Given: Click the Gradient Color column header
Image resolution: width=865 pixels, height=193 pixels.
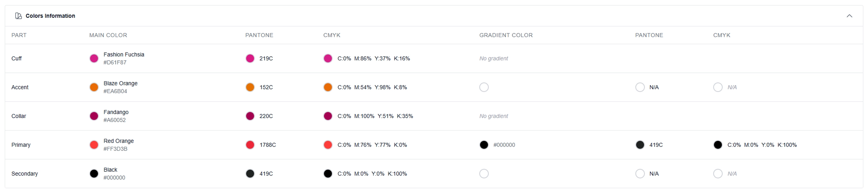Looking at the screenshot, I should click(x=506, y=35).
